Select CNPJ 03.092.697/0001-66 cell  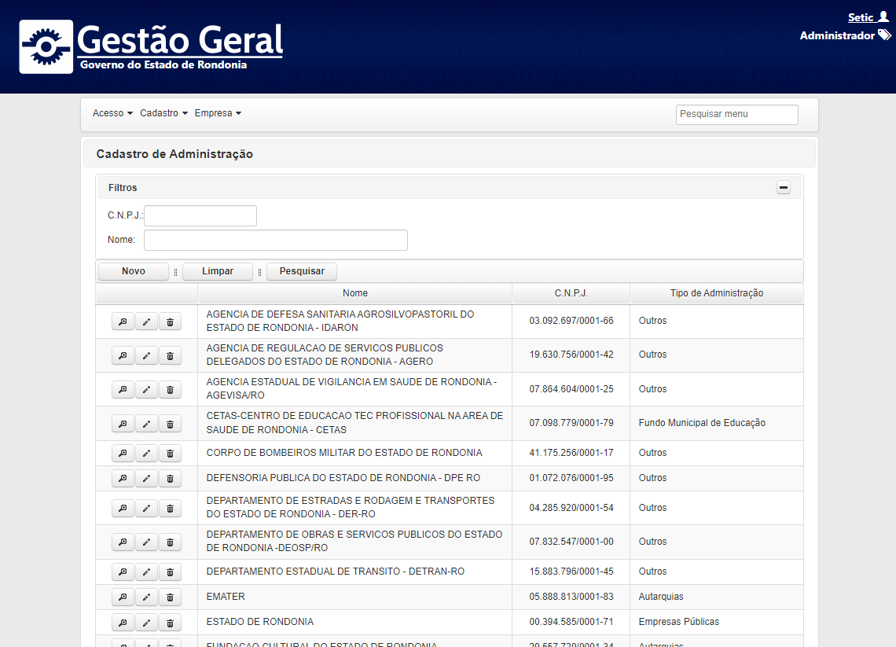tap(571, 321)
